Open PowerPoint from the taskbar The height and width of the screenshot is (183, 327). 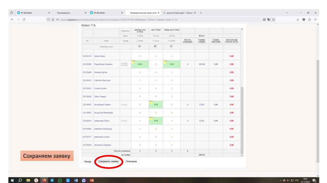click(92, 180)
